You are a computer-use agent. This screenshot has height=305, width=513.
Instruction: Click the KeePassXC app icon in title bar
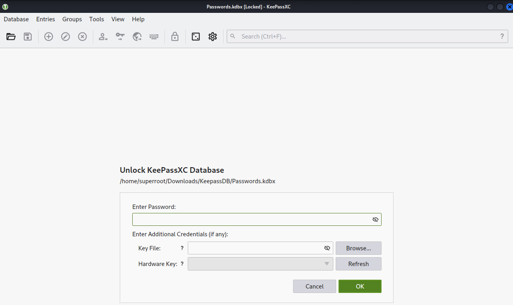point(5,6)
